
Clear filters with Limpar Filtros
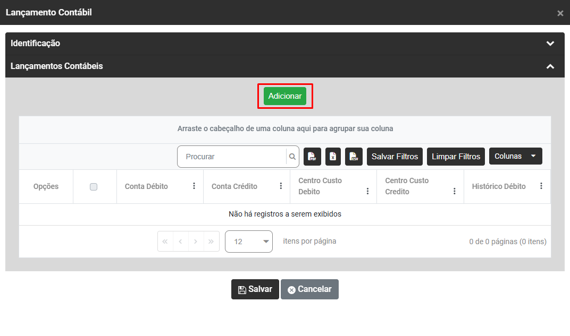tap(456, 156)
